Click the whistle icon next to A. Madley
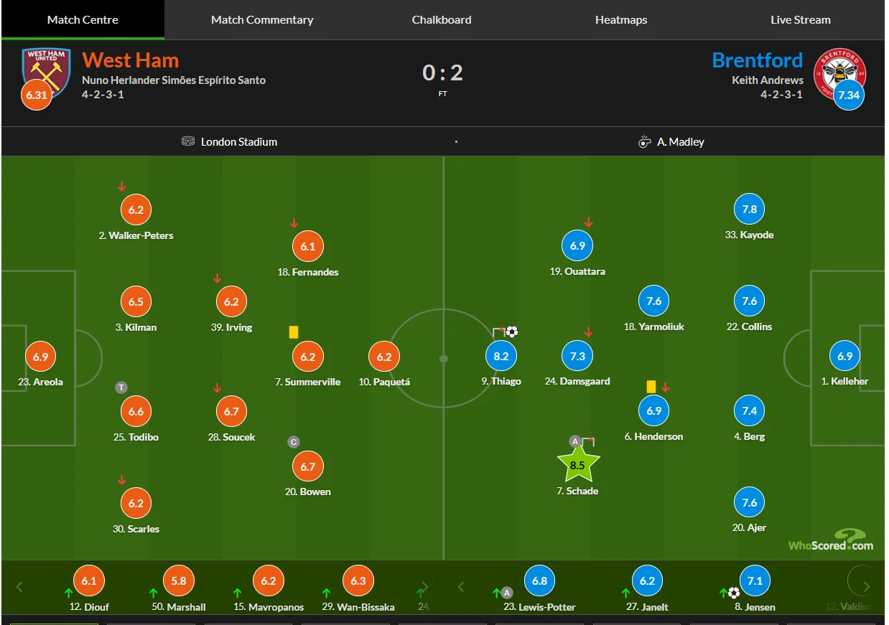This screenshot has width=889, height=625. 644,142
